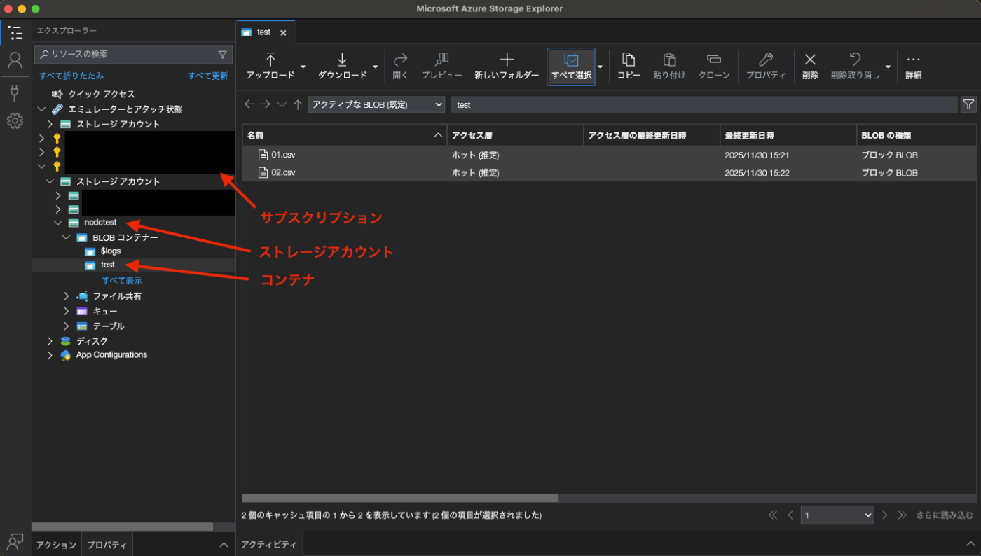Viewport: 981px width, 556px height.
Task: Click the feedback icon in the sidebar's lower corner
Action: (15, 541)
